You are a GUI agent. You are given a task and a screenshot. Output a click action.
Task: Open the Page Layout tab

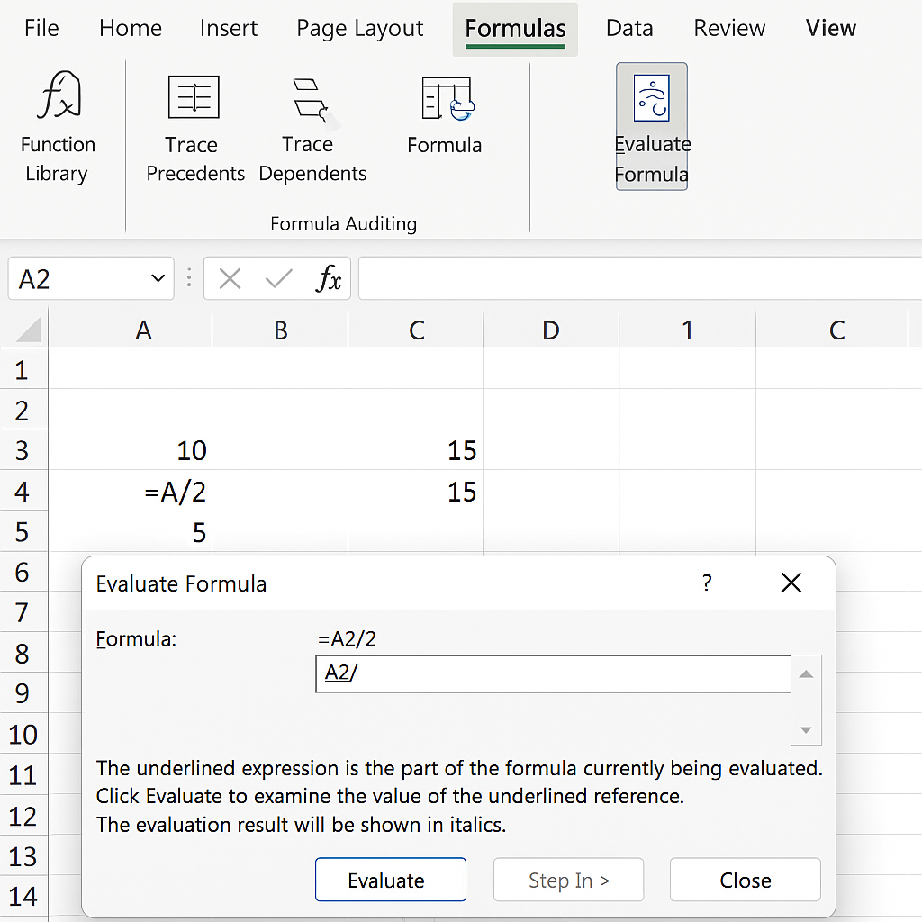(359, 29)
